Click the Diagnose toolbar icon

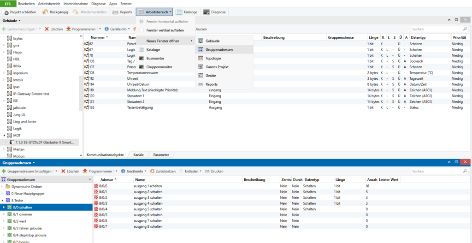click(x=206, y=12)
